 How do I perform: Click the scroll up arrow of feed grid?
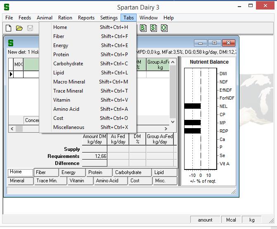pos(173,62)
